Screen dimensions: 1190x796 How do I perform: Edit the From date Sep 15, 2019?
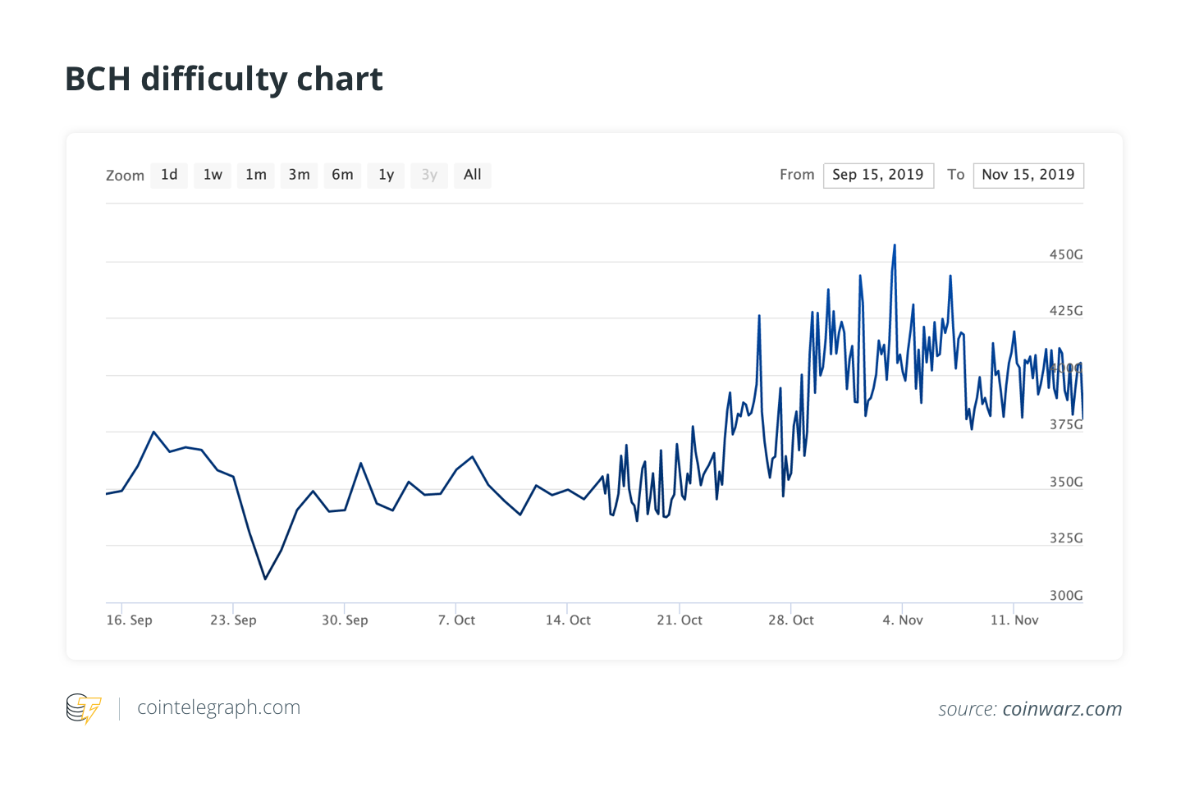878,175
